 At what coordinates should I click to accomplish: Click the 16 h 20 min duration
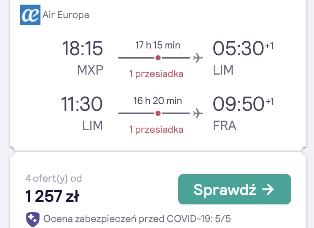point(158,101)
